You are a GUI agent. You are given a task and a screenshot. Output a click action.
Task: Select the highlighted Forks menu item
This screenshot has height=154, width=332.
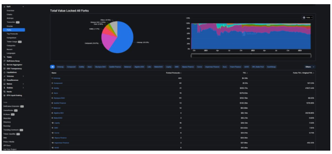[x=14, y=30]
